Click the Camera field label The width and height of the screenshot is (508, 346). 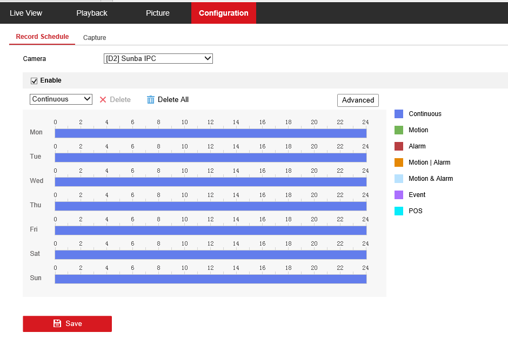click(x=35, y=59)
